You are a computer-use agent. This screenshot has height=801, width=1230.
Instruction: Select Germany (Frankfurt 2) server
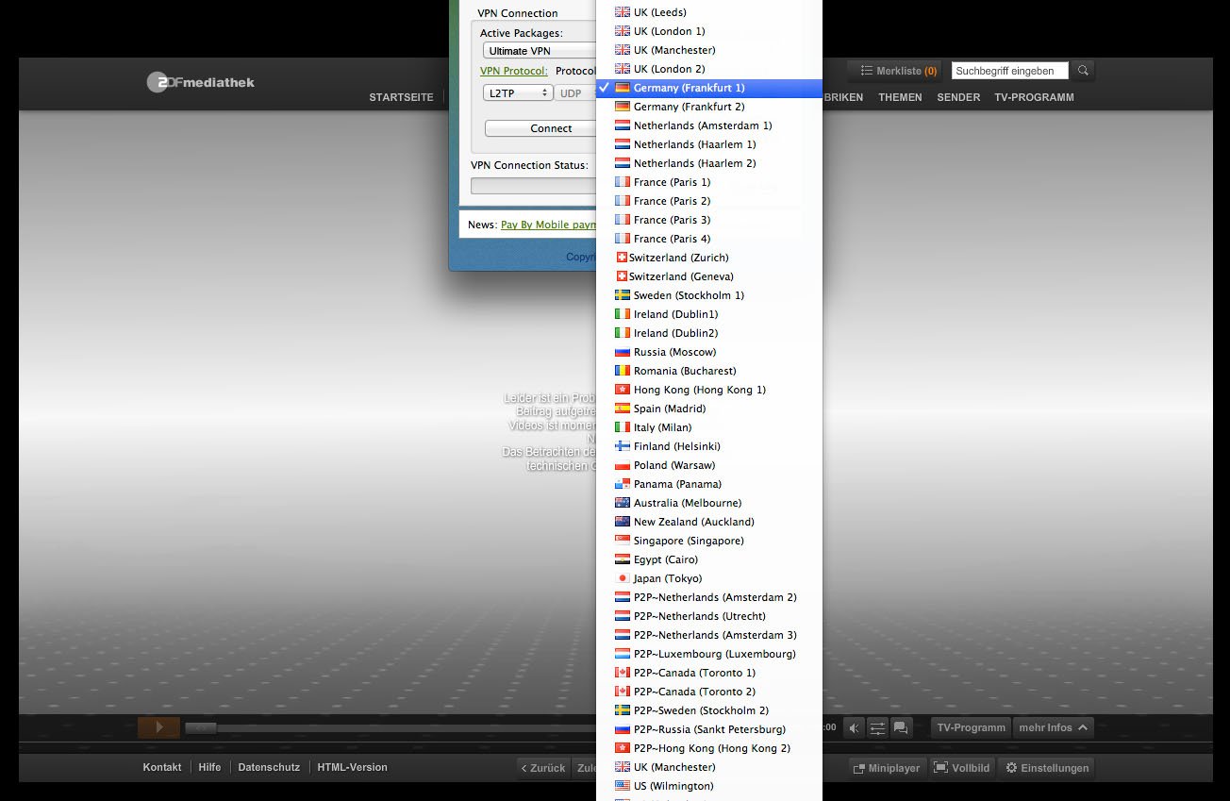[x=709, y=107]
